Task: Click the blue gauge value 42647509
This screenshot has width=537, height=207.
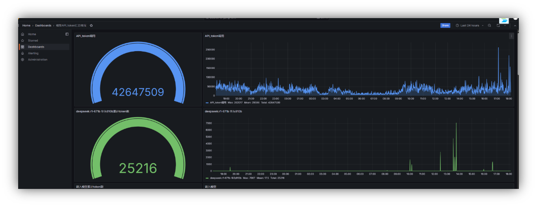Action: pos(138,92)
